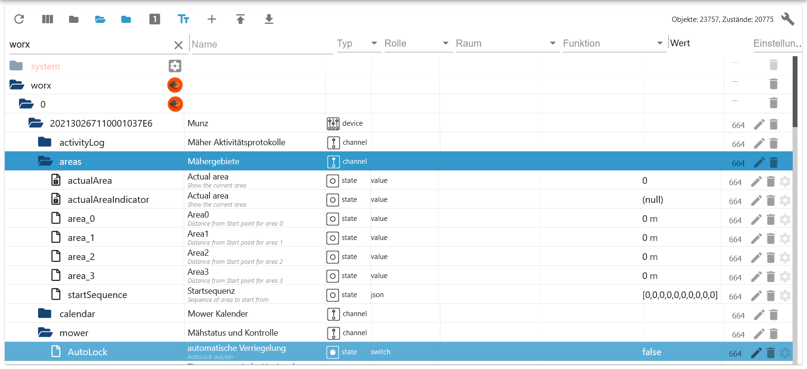Viewport: 807px width, 369px height.
Task: Click the 0 m value of area_2
Action: pyautogui.click(x=650, y=257)
